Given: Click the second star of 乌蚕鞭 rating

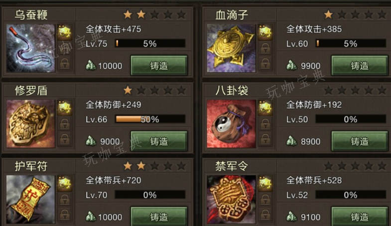Looking at the screenshot, I should 141,15.
